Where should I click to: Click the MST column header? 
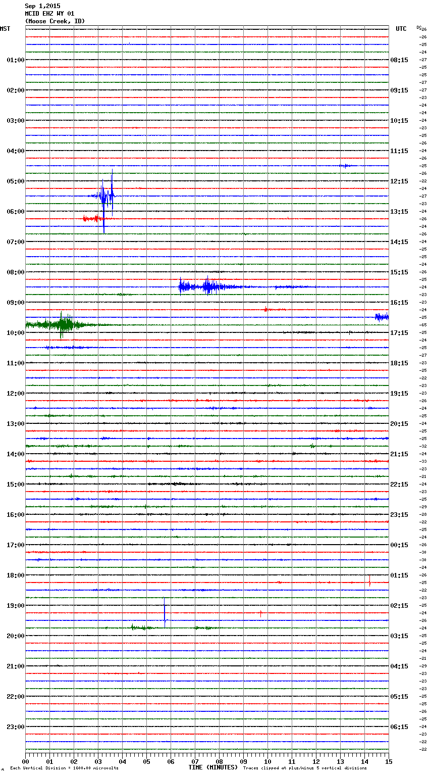point(5,29)
